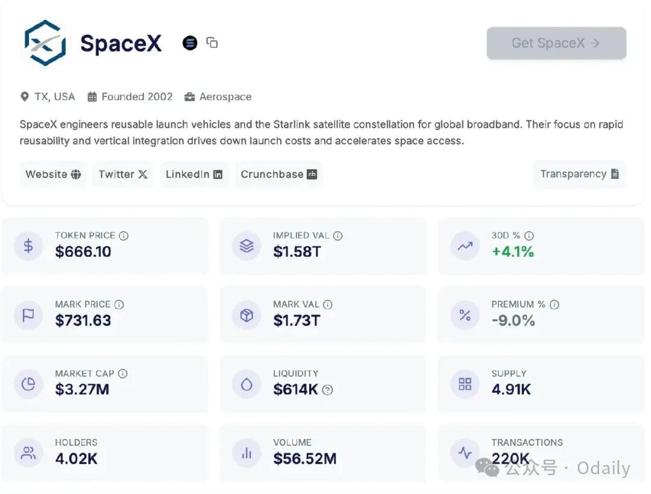Click info icon next to Market Cap
The width and height of the screenshot is (651, 494).
point(123,374)
